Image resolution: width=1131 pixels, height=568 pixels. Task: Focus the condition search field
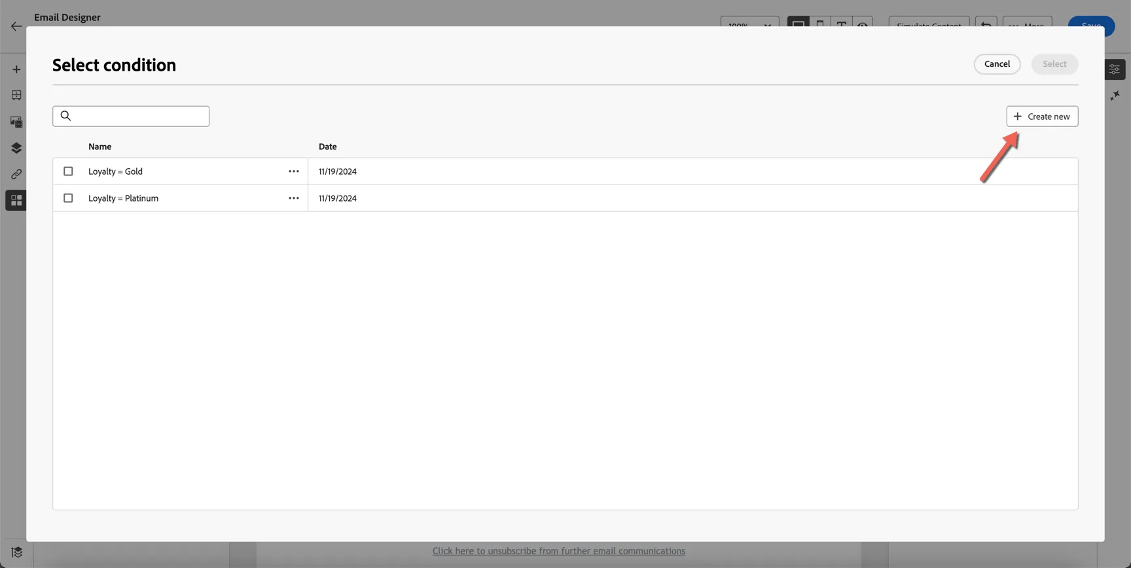[x=131, y=116]
